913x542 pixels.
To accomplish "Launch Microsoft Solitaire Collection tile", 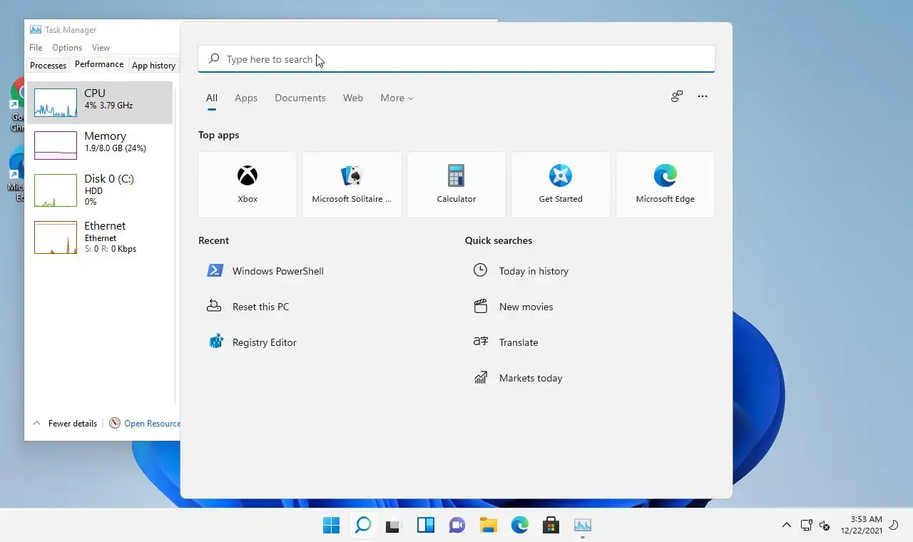I will pos(352,185).
